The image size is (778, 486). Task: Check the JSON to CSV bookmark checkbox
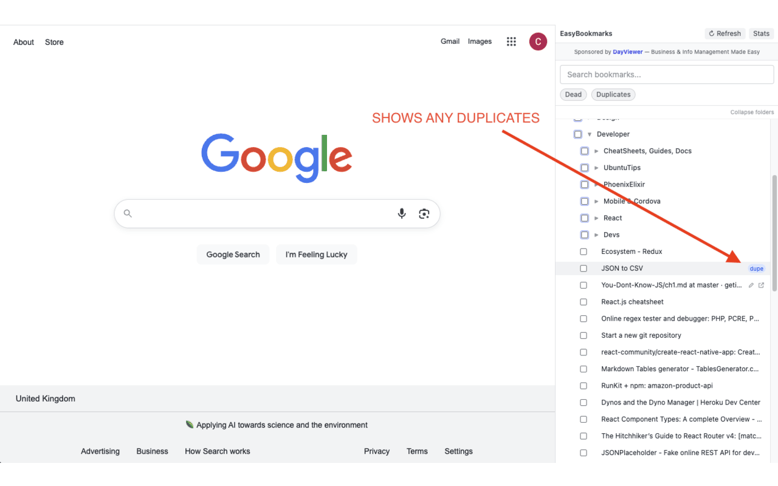coord(583,269)
